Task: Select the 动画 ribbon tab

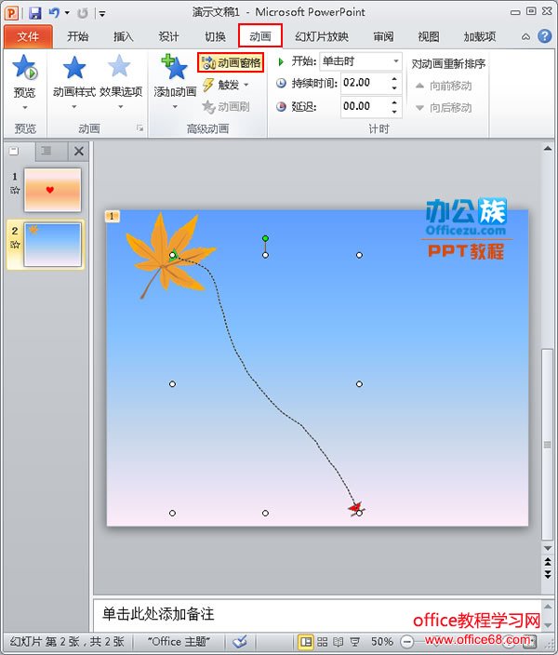Action: coord(260,36)
